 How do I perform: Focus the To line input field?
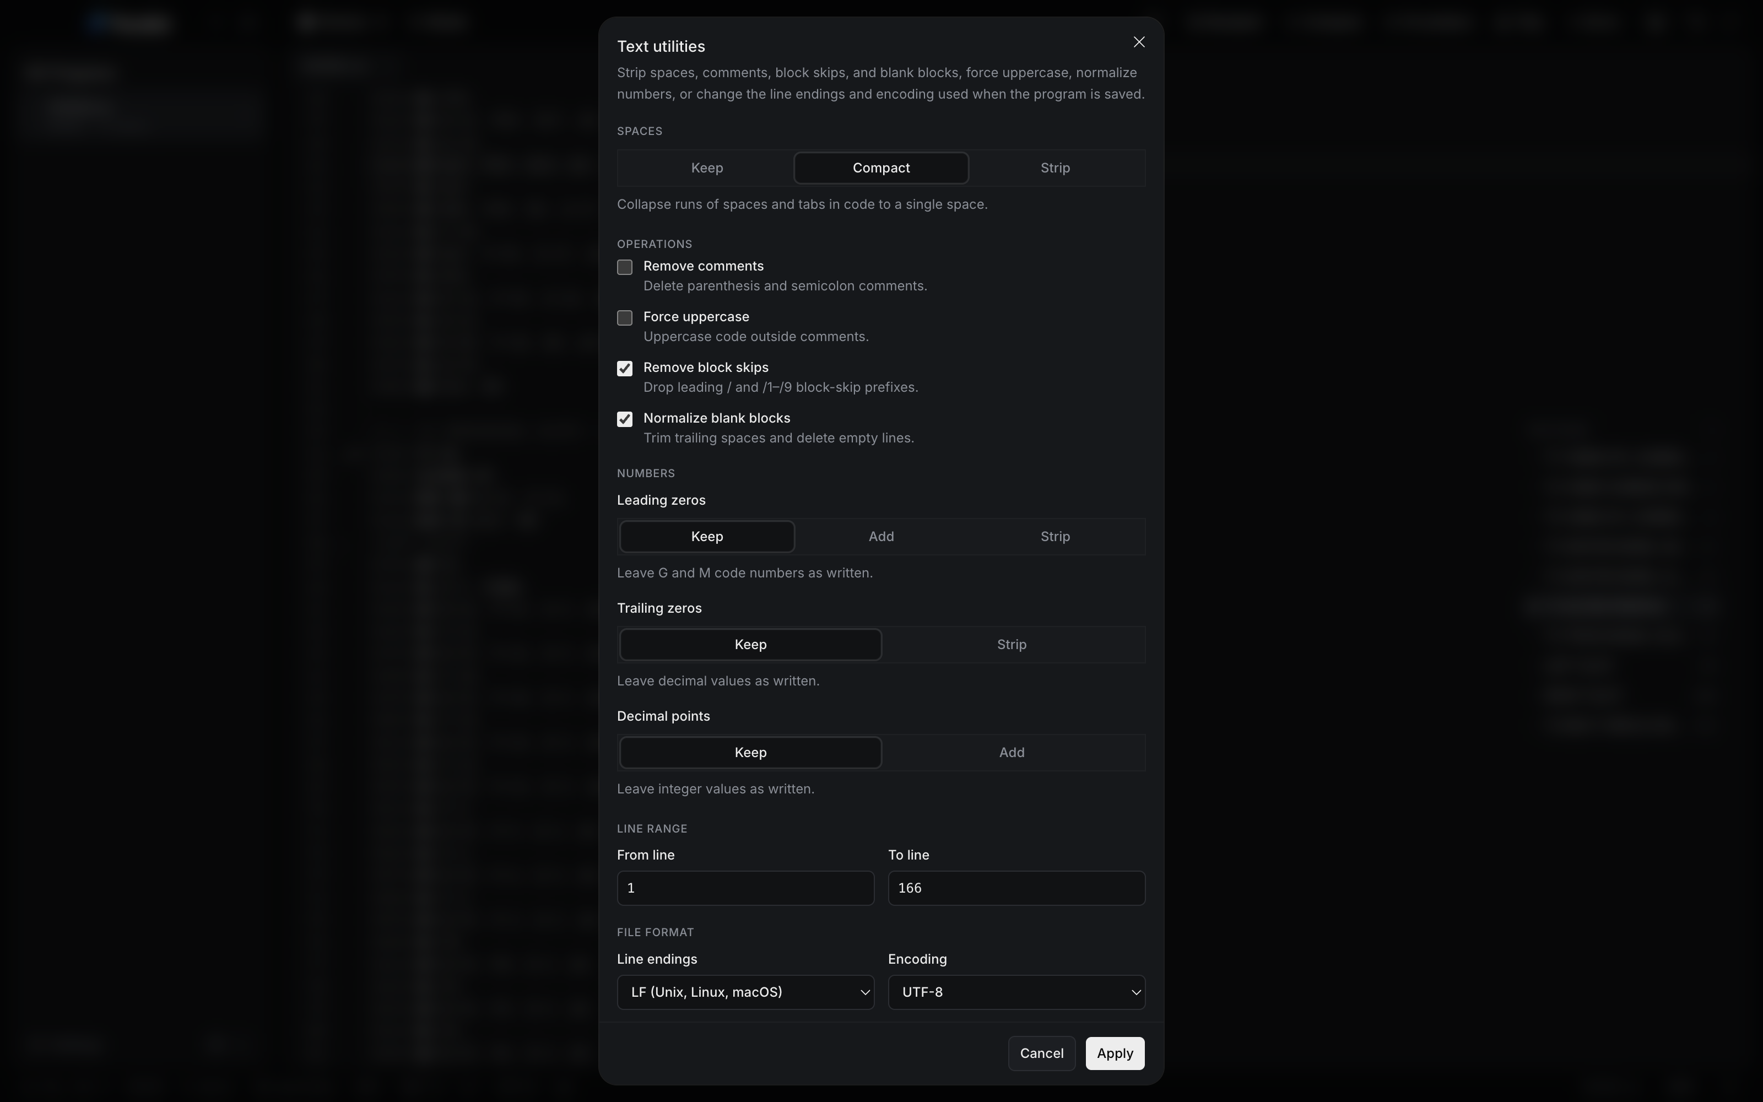(x=1016, y=888)
